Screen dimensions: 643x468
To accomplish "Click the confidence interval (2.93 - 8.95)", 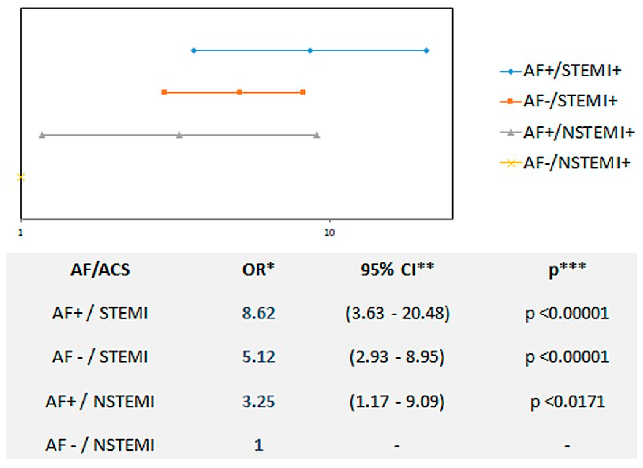I will (397, 357).
